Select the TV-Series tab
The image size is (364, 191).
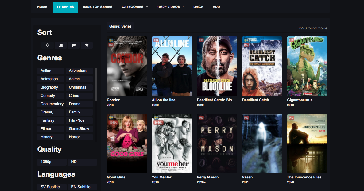point(65,7)
